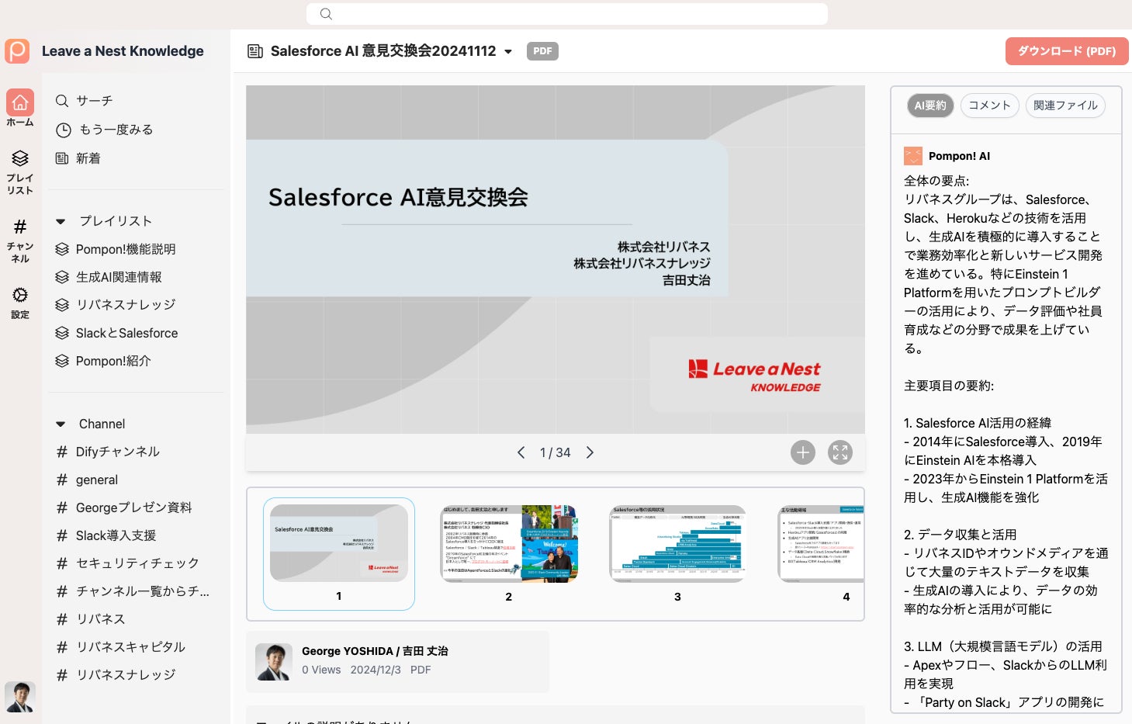The width and height of the screenshot is (1132, 724).
Task: Click the 2024/12/3 upload date
Action: 376,670
